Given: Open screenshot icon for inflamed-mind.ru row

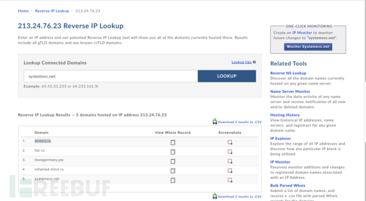Looking at the screenshot, I should pos(230,170).
